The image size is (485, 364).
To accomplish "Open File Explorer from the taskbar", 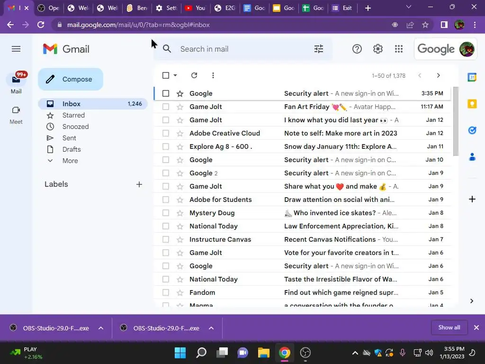I will (x=263, y=353).
